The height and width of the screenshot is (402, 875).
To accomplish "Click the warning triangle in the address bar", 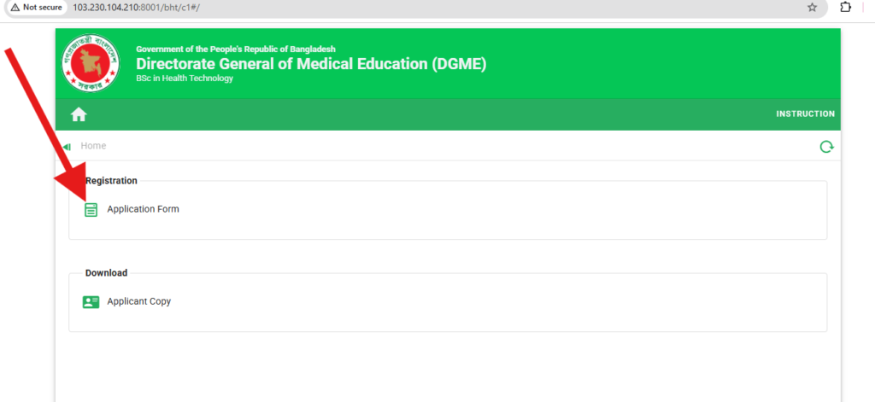I will tap(15, 7).
